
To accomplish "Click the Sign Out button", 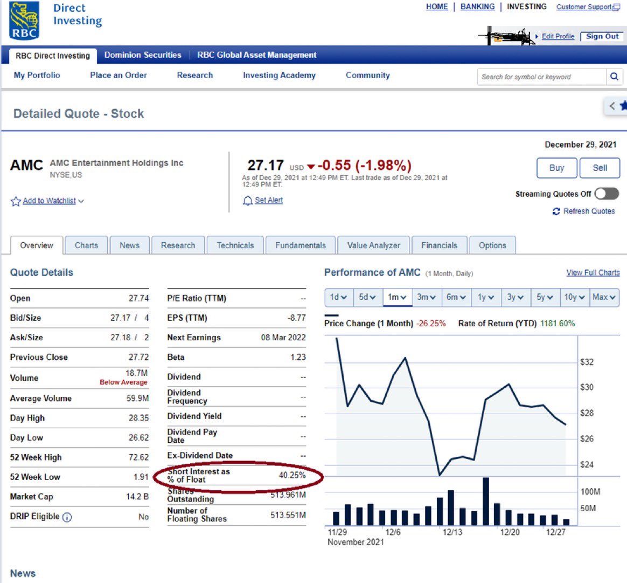I will (602, 37).
